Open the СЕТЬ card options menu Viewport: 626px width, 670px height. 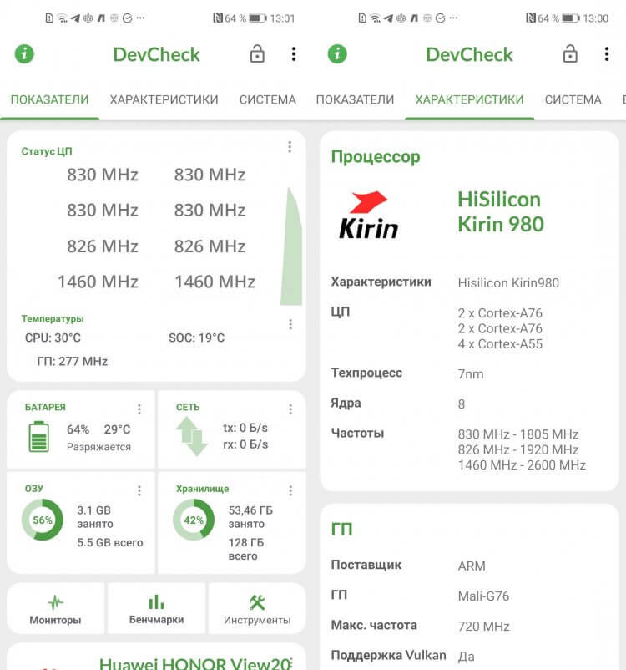pos(290,409)
